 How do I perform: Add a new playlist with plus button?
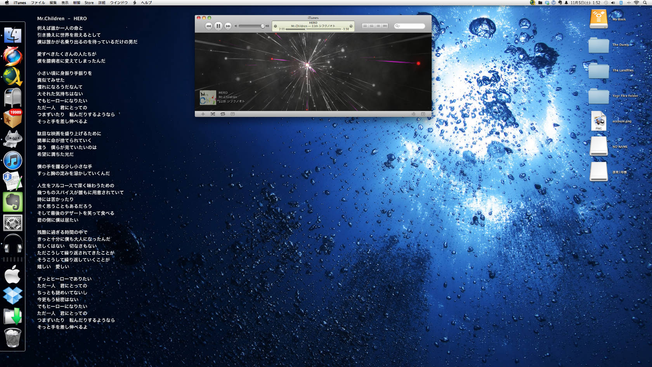[x=203, y=114]
